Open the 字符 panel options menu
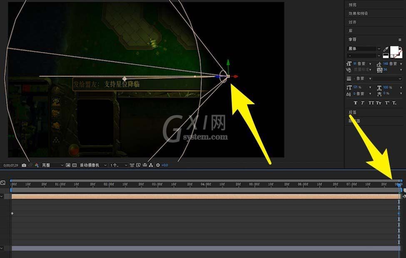This screenshot has height=258, width=406. point(400,40)
